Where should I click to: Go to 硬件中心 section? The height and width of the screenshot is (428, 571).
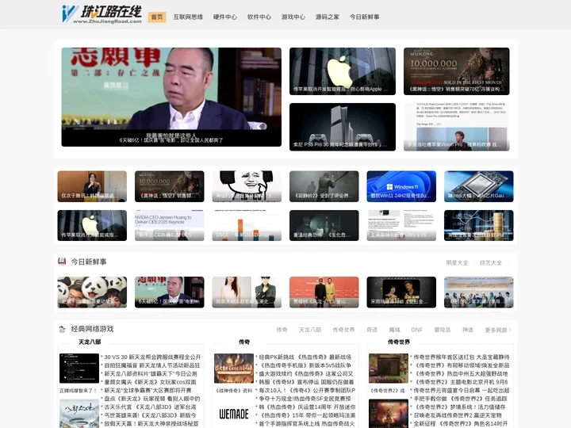[x=224, y=17]
